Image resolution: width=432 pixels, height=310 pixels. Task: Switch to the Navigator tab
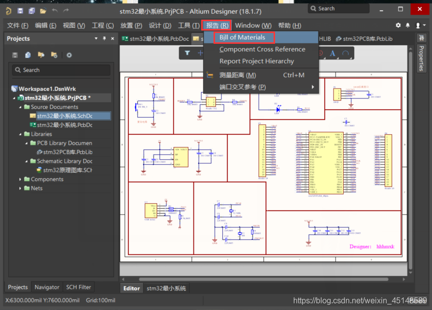pos(47,287)
